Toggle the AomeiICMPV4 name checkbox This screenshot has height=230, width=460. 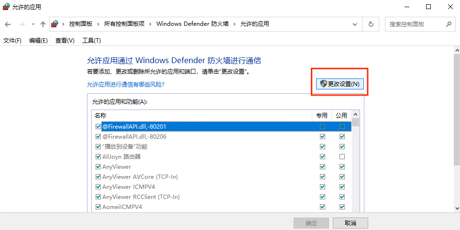99,207
